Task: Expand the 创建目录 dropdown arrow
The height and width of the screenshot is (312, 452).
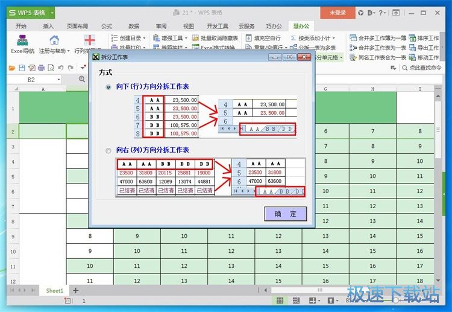Action: (x=144, y=38)
